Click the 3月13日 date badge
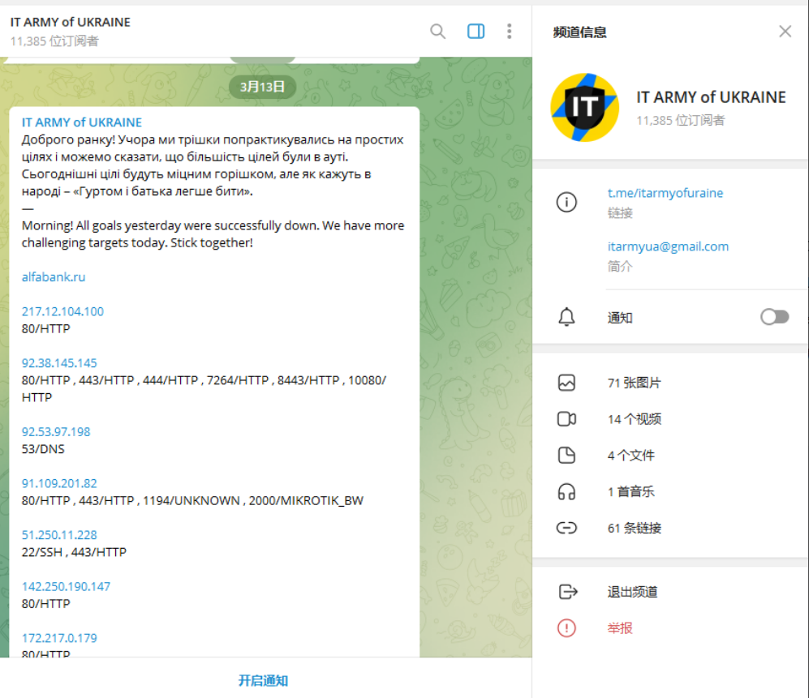 coord(262,87)
